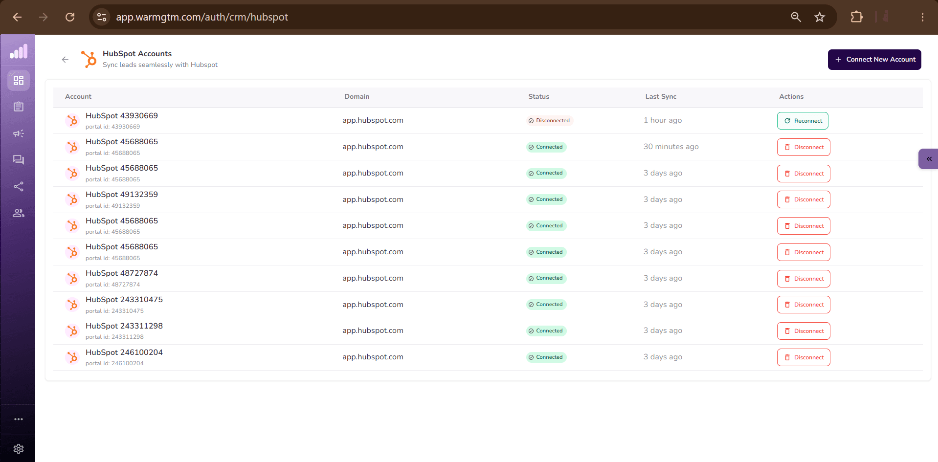The image size is (938, 462).
Task: Select account name HubSpot 246100204
Action: (124, 352)
